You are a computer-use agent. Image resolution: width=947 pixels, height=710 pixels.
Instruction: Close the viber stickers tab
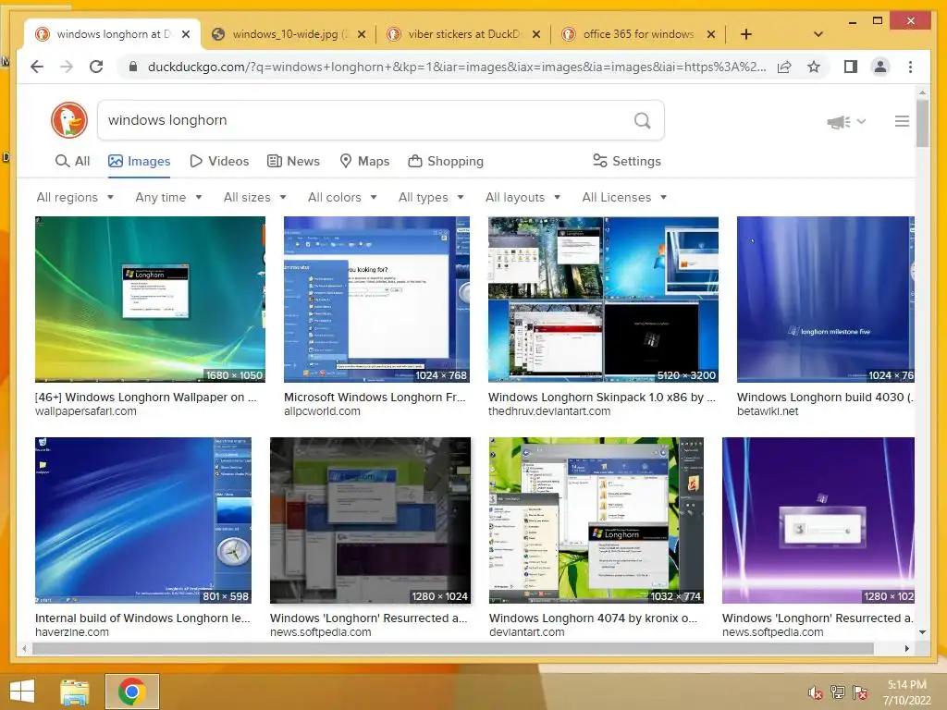[535, 34]
